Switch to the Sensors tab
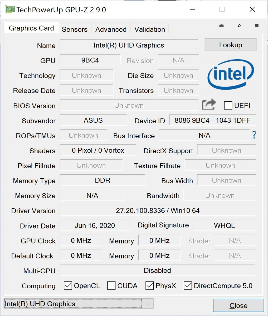Image resolution: width=268 pixels, height=316 pixels. click(x=75, y=29)
